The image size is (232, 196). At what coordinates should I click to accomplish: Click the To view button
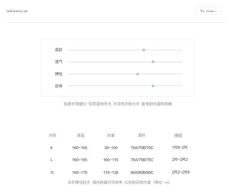pos(208,11)
